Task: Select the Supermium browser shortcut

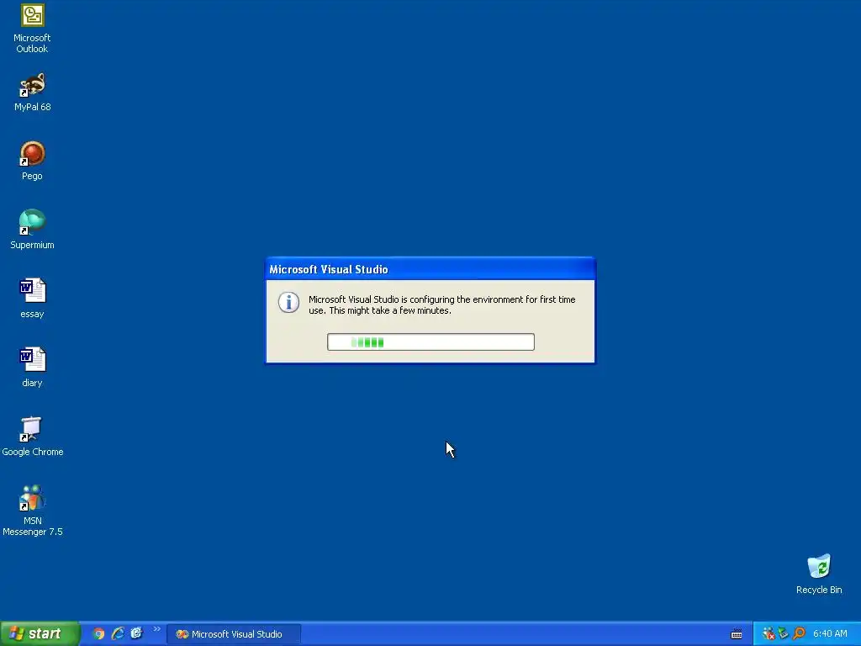Action: (x=32, y=230)
